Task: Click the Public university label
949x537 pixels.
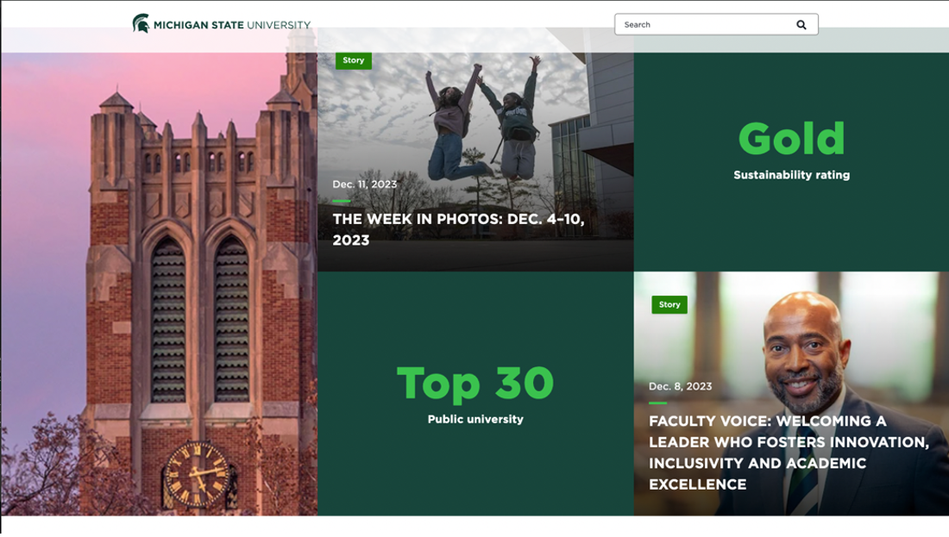Action: [475, 420]
